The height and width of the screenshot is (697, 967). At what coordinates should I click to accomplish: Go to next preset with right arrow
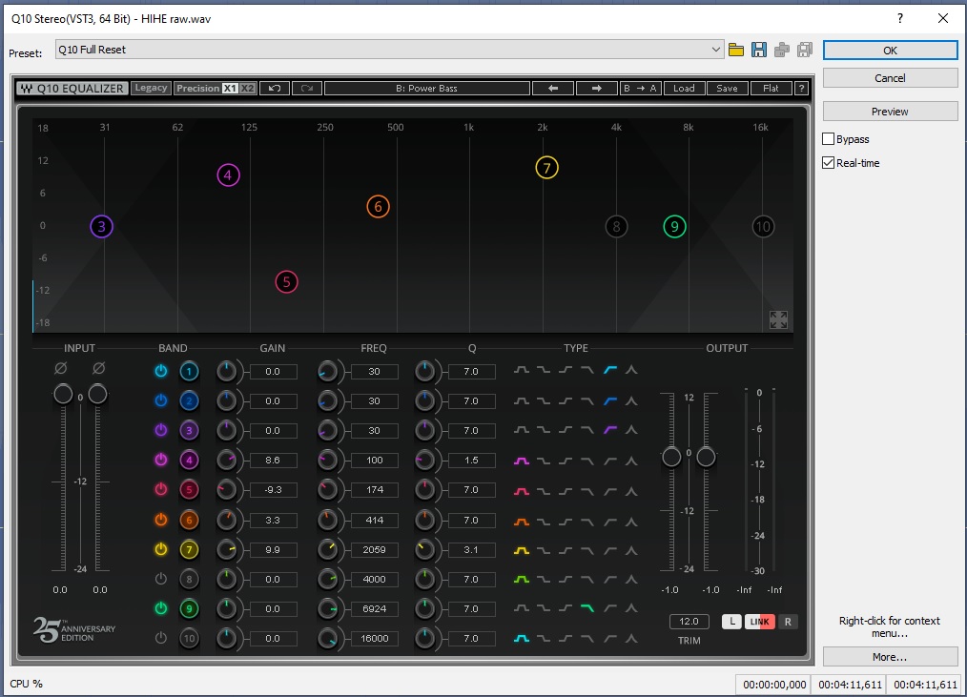click(x=596, y=89)
